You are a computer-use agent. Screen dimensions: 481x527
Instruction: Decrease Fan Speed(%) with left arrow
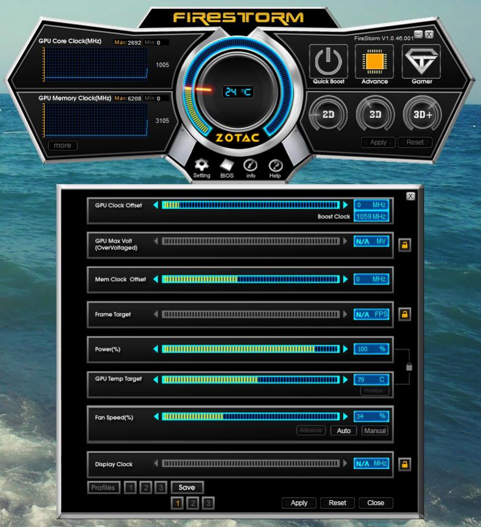(x=155, y=416)
